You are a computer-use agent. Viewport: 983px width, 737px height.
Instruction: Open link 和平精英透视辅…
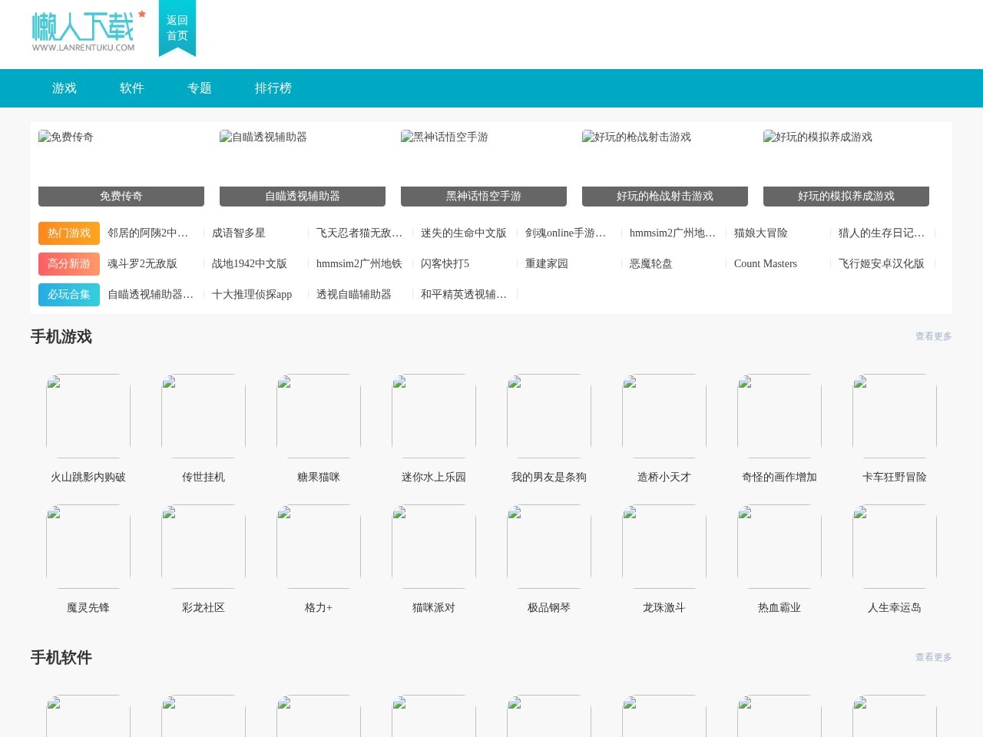(464, 295)
